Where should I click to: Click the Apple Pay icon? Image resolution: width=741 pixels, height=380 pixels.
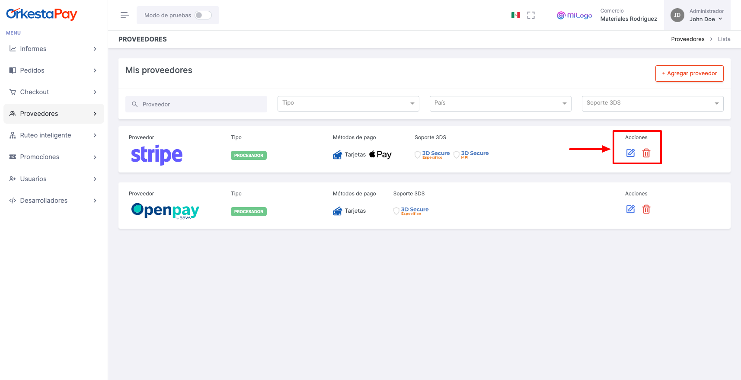click(x=380, y=154)
